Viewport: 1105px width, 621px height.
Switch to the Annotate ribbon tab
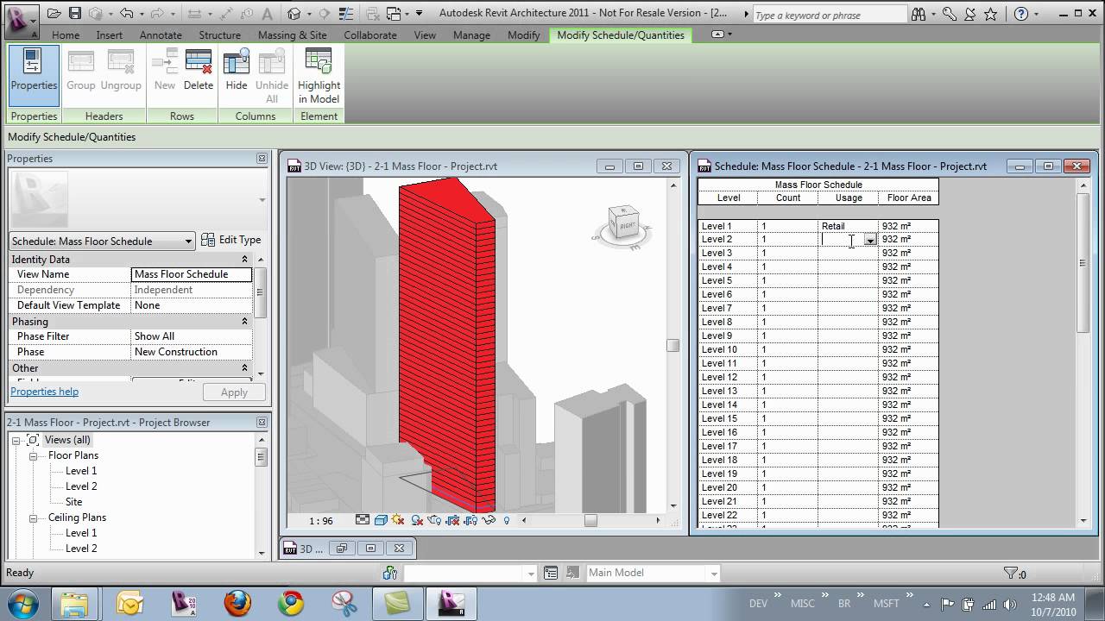coord(161,35)
